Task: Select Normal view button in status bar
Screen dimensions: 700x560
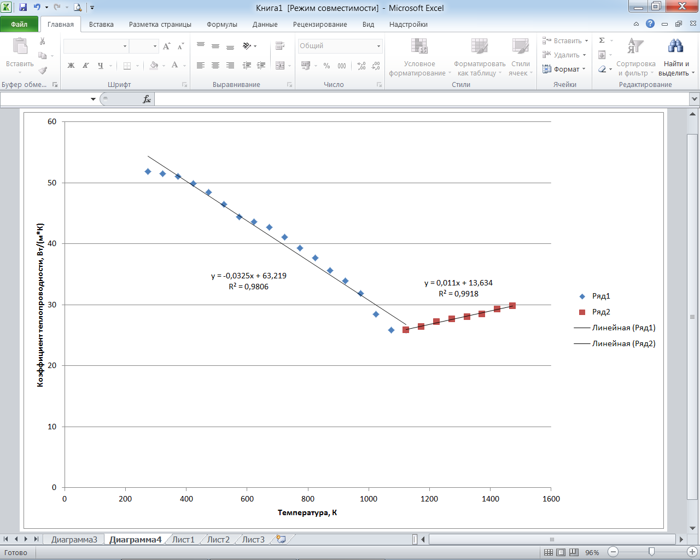Action: (x=549, y=552)
